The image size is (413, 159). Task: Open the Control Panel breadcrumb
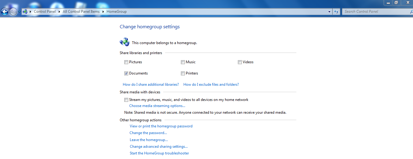click(x=45, y=12)
